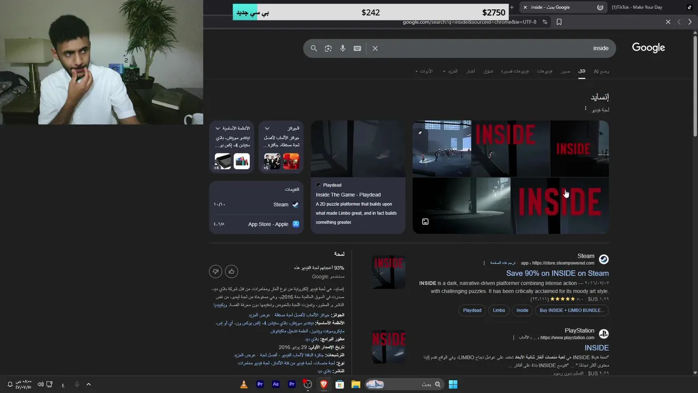Image resolution: width=698 pixels, height=393 pixels.
Task: Open large red INSIDE logo image thumbnail
Action: [x=559, y=206]
